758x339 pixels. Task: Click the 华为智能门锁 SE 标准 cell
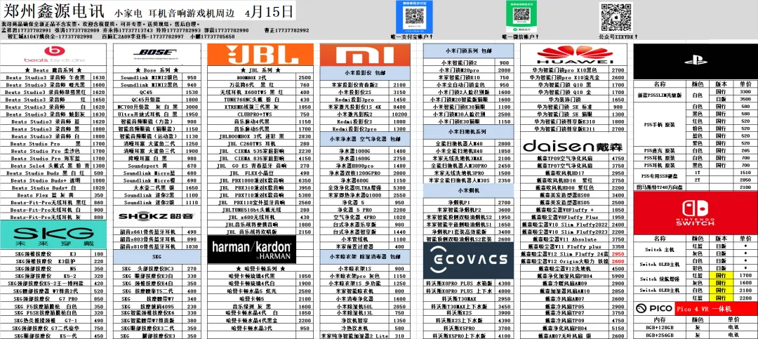click(x=566, y=107)
